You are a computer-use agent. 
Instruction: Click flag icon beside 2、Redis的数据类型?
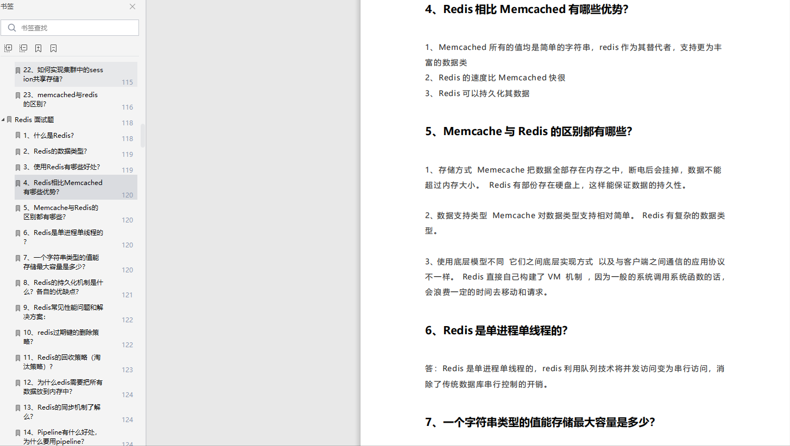18,151
